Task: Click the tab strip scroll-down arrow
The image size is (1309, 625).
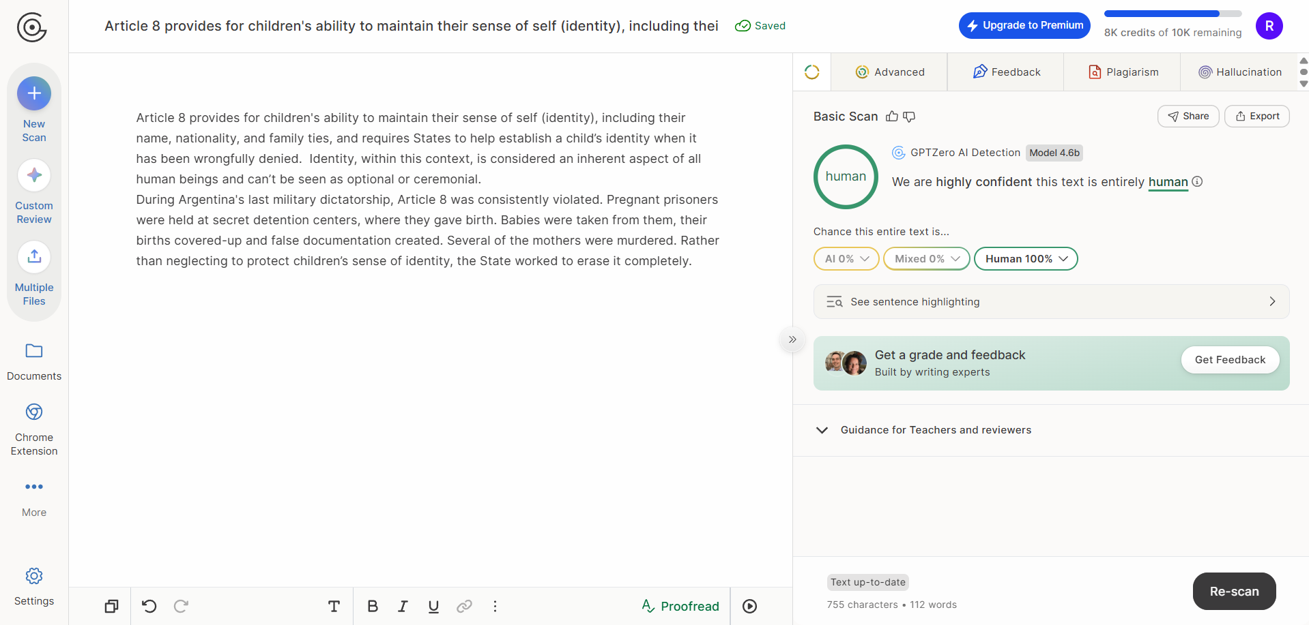Action: point(1304,84)
